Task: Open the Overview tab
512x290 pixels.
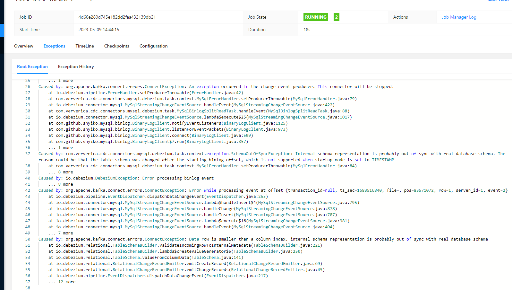Action: point(23,46)
